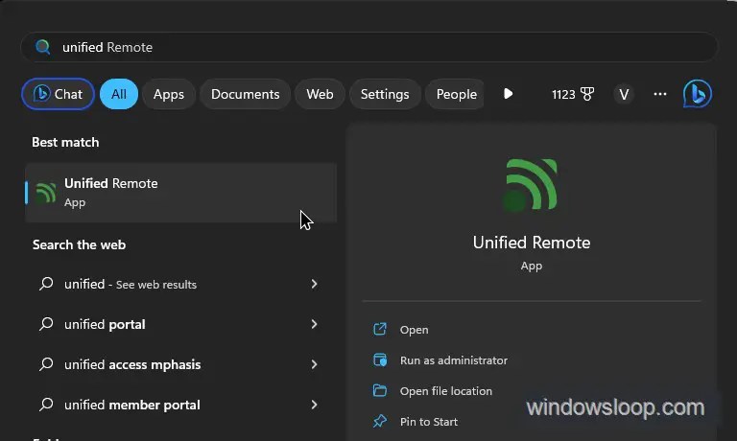737x441 pixels.
Task: Click the search magnifier icon in search box
Action: pyautogui.click(x=43, y=47)
